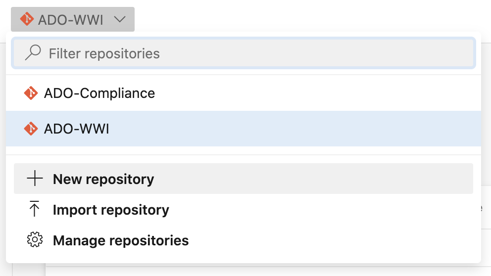Click the gear icon for Manage repositories
This screenshot has width=491, height=276.
[35, 240]
